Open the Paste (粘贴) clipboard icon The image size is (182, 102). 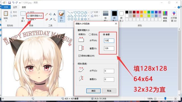point(6,14)
